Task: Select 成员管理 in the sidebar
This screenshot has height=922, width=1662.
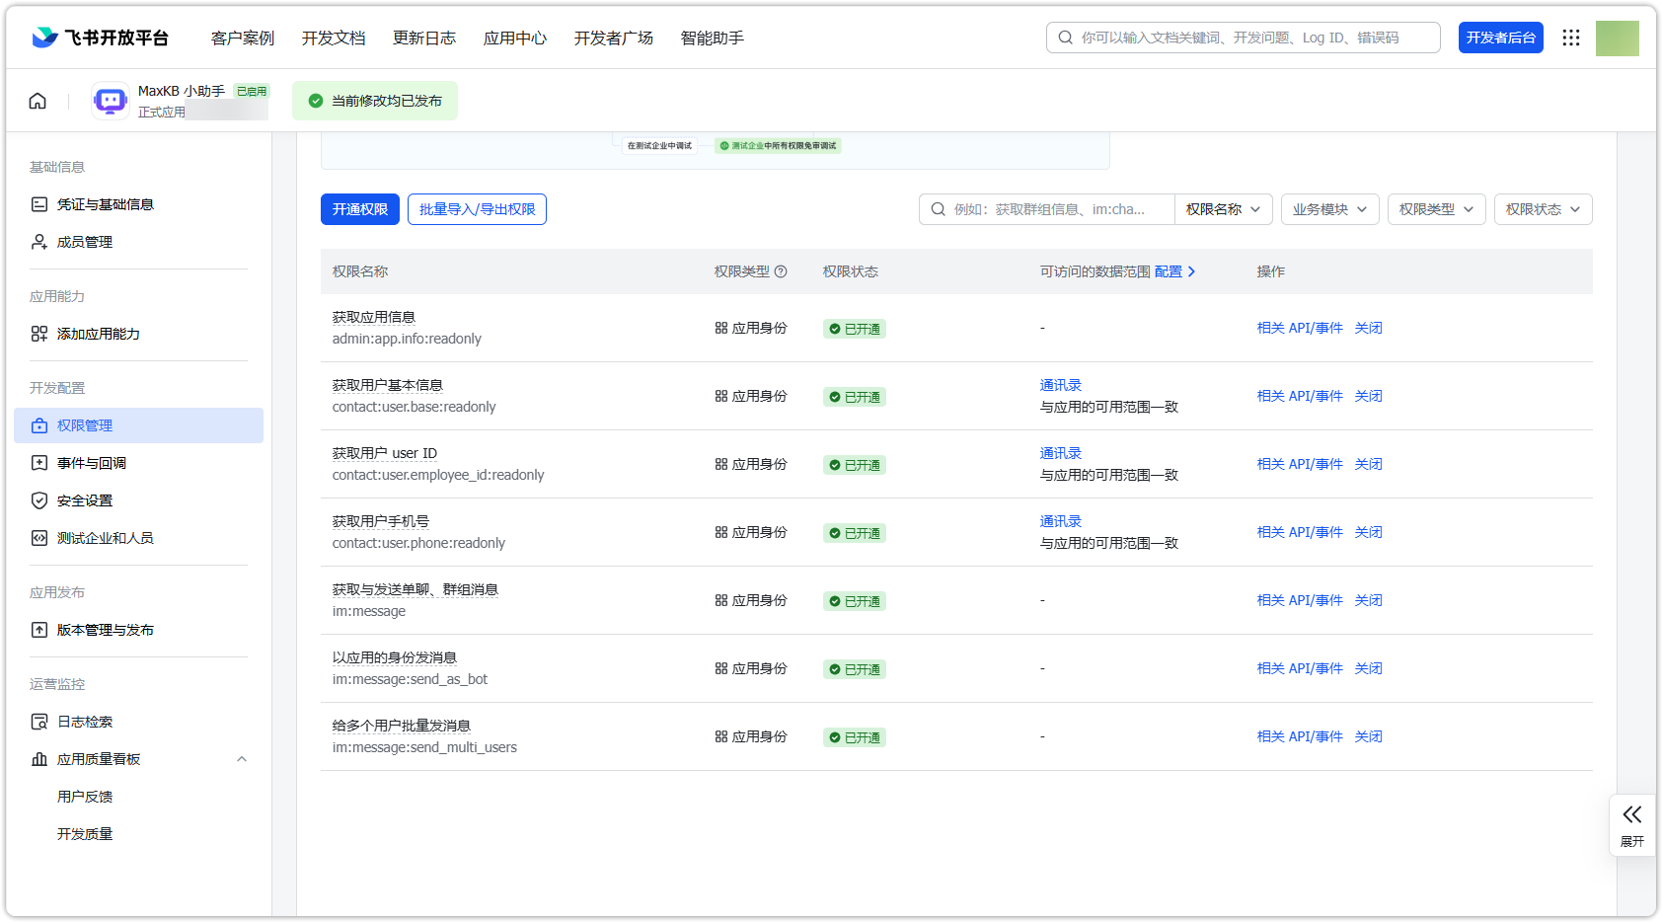Action: 86,242
